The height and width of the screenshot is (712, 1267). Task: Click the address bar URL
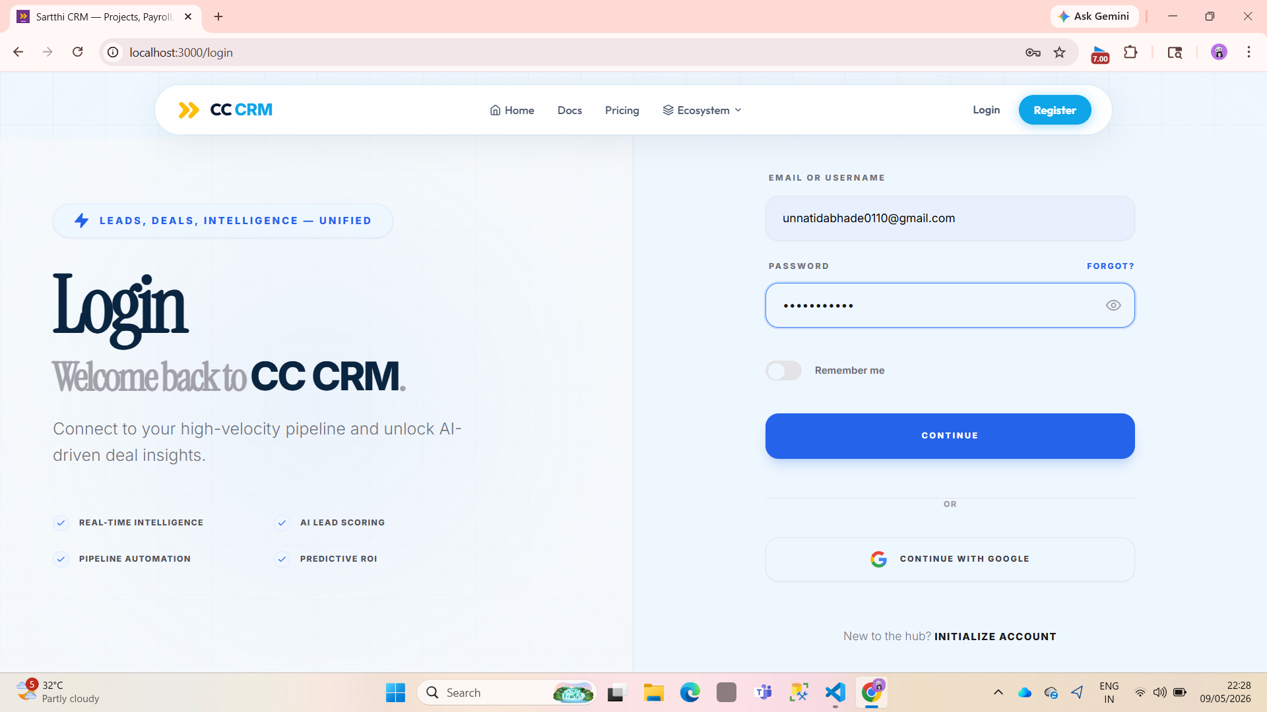(x=181, y=53)
